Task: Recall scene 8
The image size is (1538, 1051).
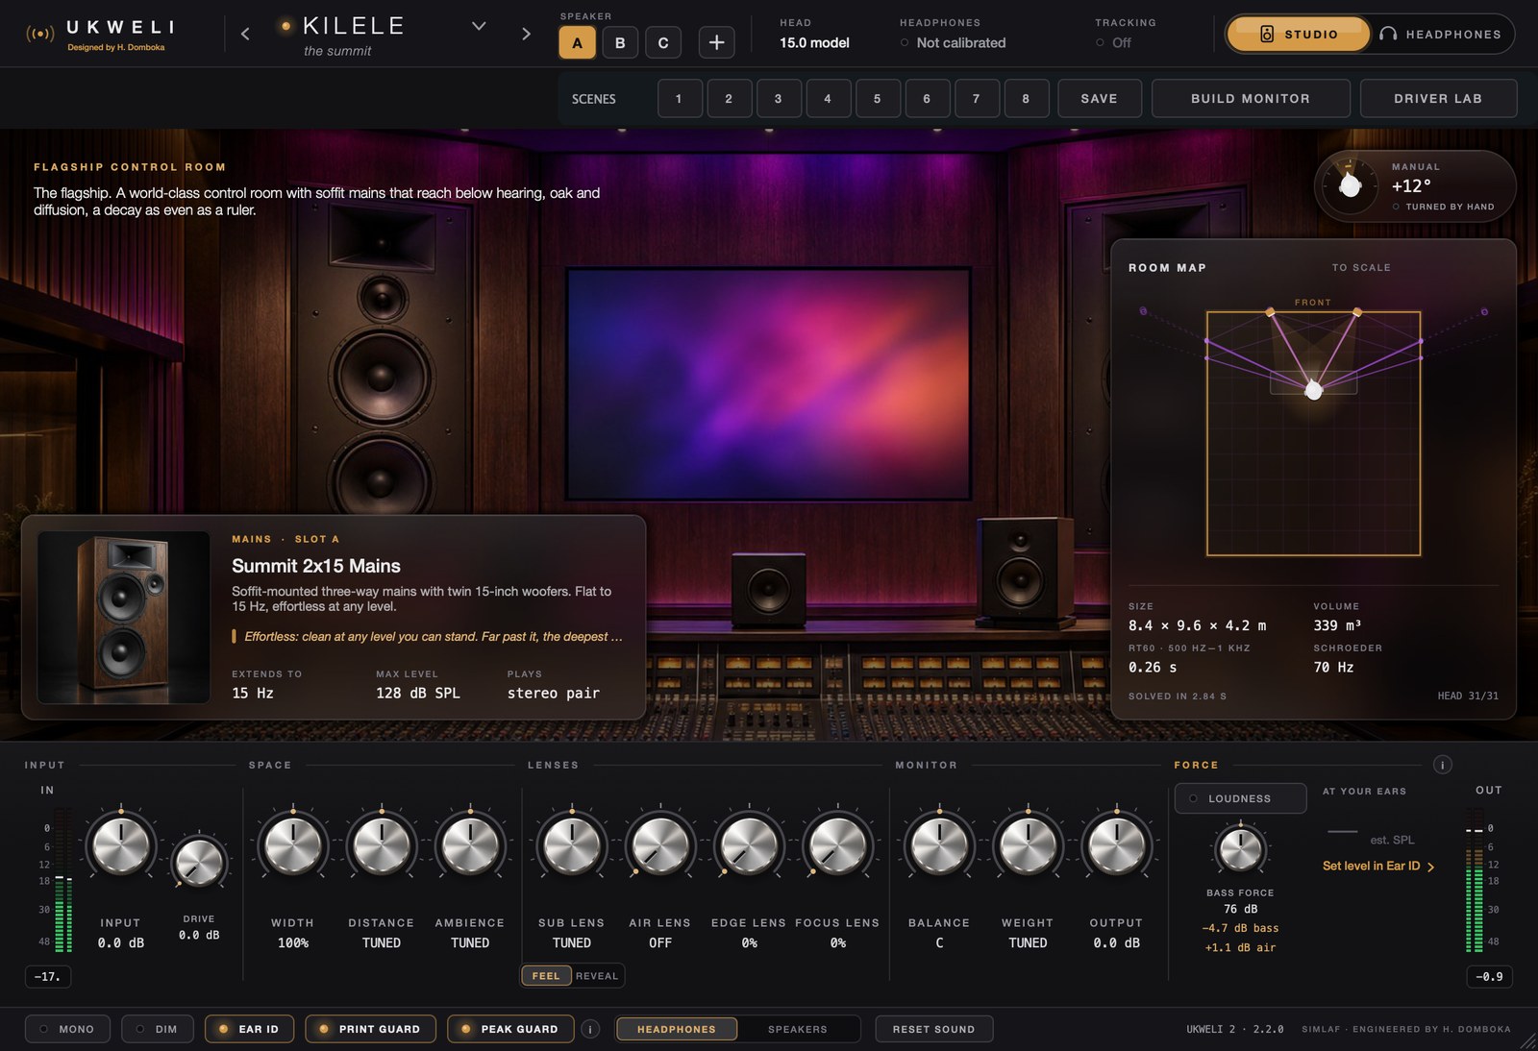Action: click(1026, 98)
